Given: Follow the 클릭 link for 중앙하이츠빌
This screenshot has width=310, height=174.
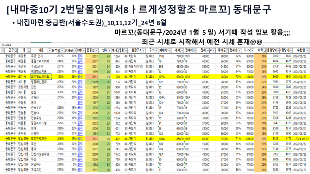Looking at the screenshot, I should (80, 123).
